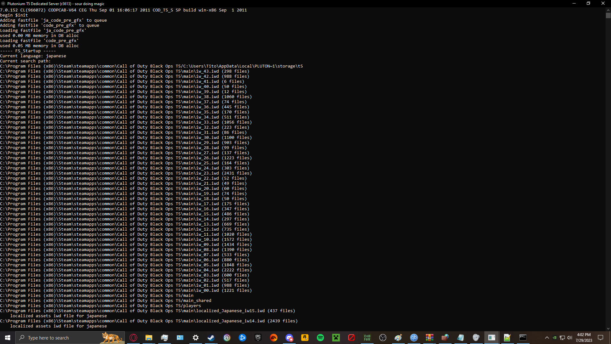611x344 pixels.
Task: Open the Action Center notifications
Action: pos(600,338)
